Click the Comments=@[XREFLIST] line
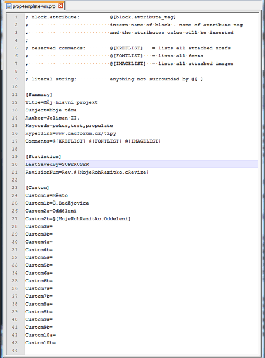The width and height of the screenshot is (265, 358). (93, 141)
